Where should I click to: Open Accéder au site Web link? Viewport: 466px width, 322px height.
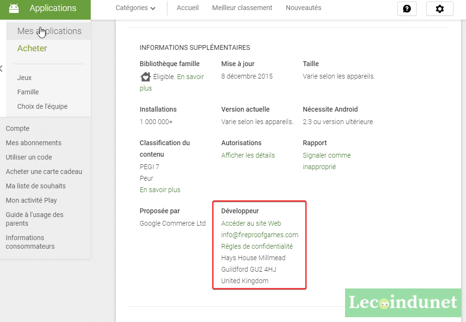pos(251,223)
